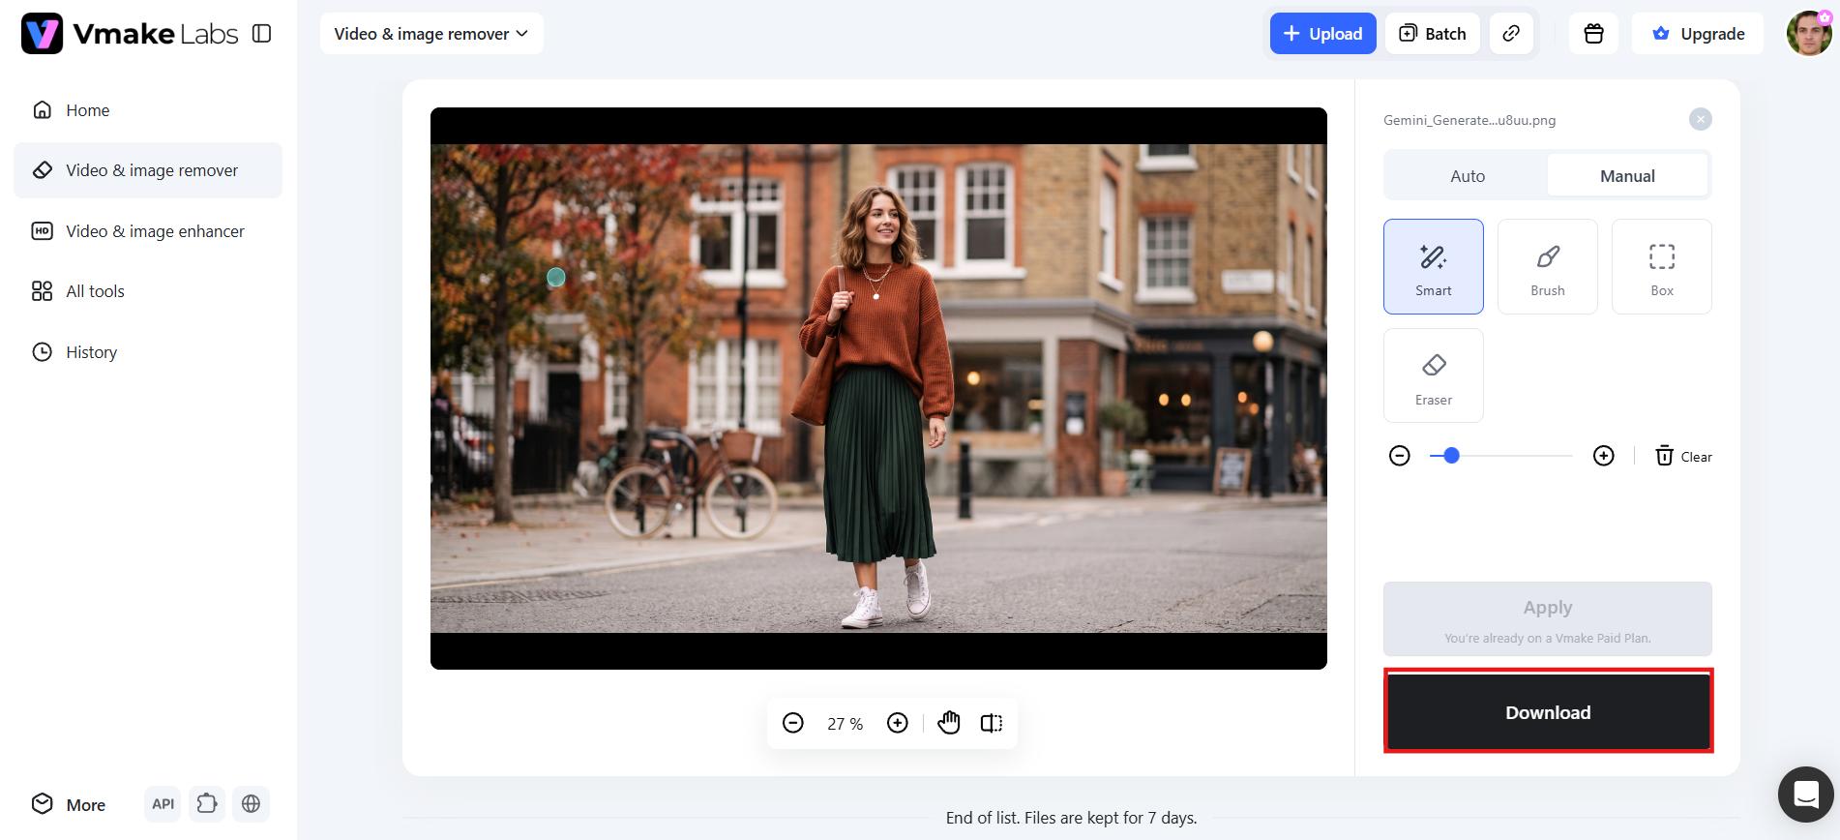Expand the More menu

tap(69, 804)
